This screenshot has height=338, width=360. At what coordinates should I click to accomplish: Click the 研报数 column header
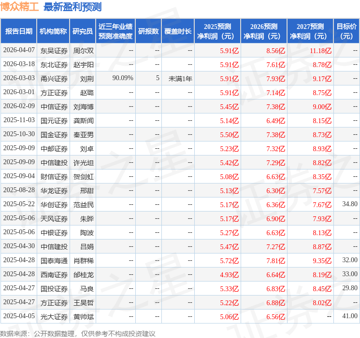coord(148,31)
